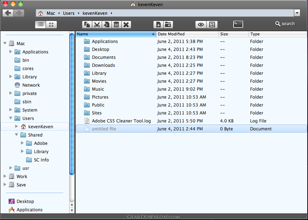Click the panel layout toolbar icon
This screenshot has width=308, height=220.
tap(212, 25)
